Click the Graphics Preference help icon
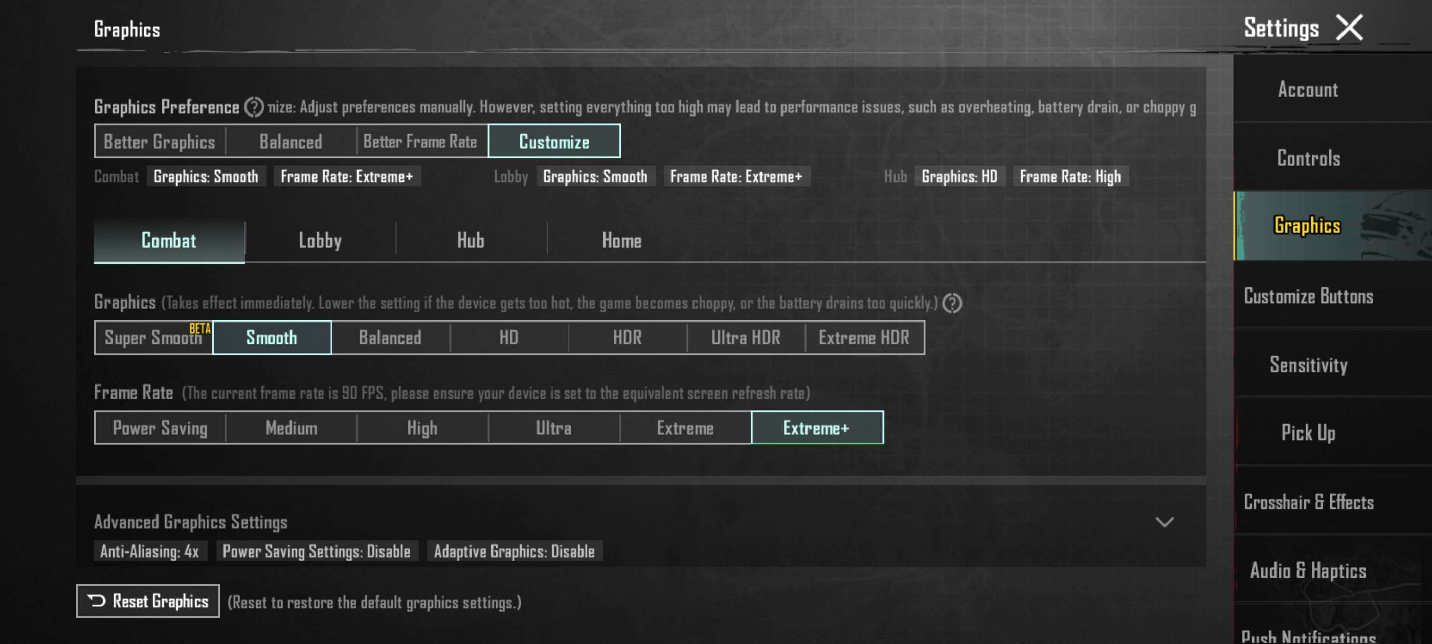The image size is (1432, 644). [254, 107]
